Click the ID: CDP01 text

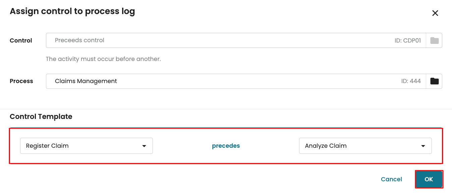point(407,41)
